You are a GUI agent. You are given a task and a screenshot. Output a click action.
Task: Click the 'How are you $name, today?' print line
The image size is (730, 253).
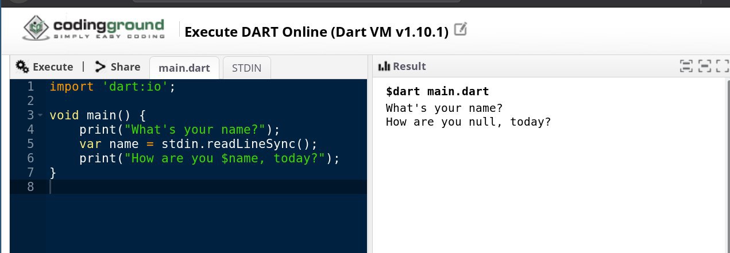tap(210, 158)
